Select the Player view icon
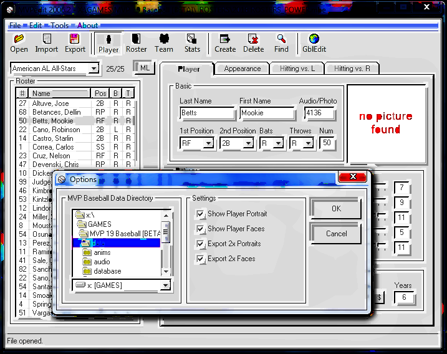The height and width of the screenshot is (354, 447). pyautogui.click(x=108, y=39)
